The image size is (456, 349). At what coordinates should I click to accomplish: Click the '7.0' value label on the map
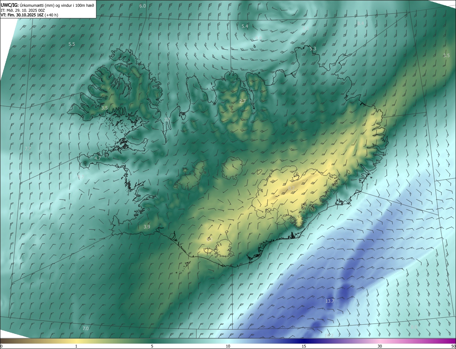pyautogui.click(x=85, y=329)
